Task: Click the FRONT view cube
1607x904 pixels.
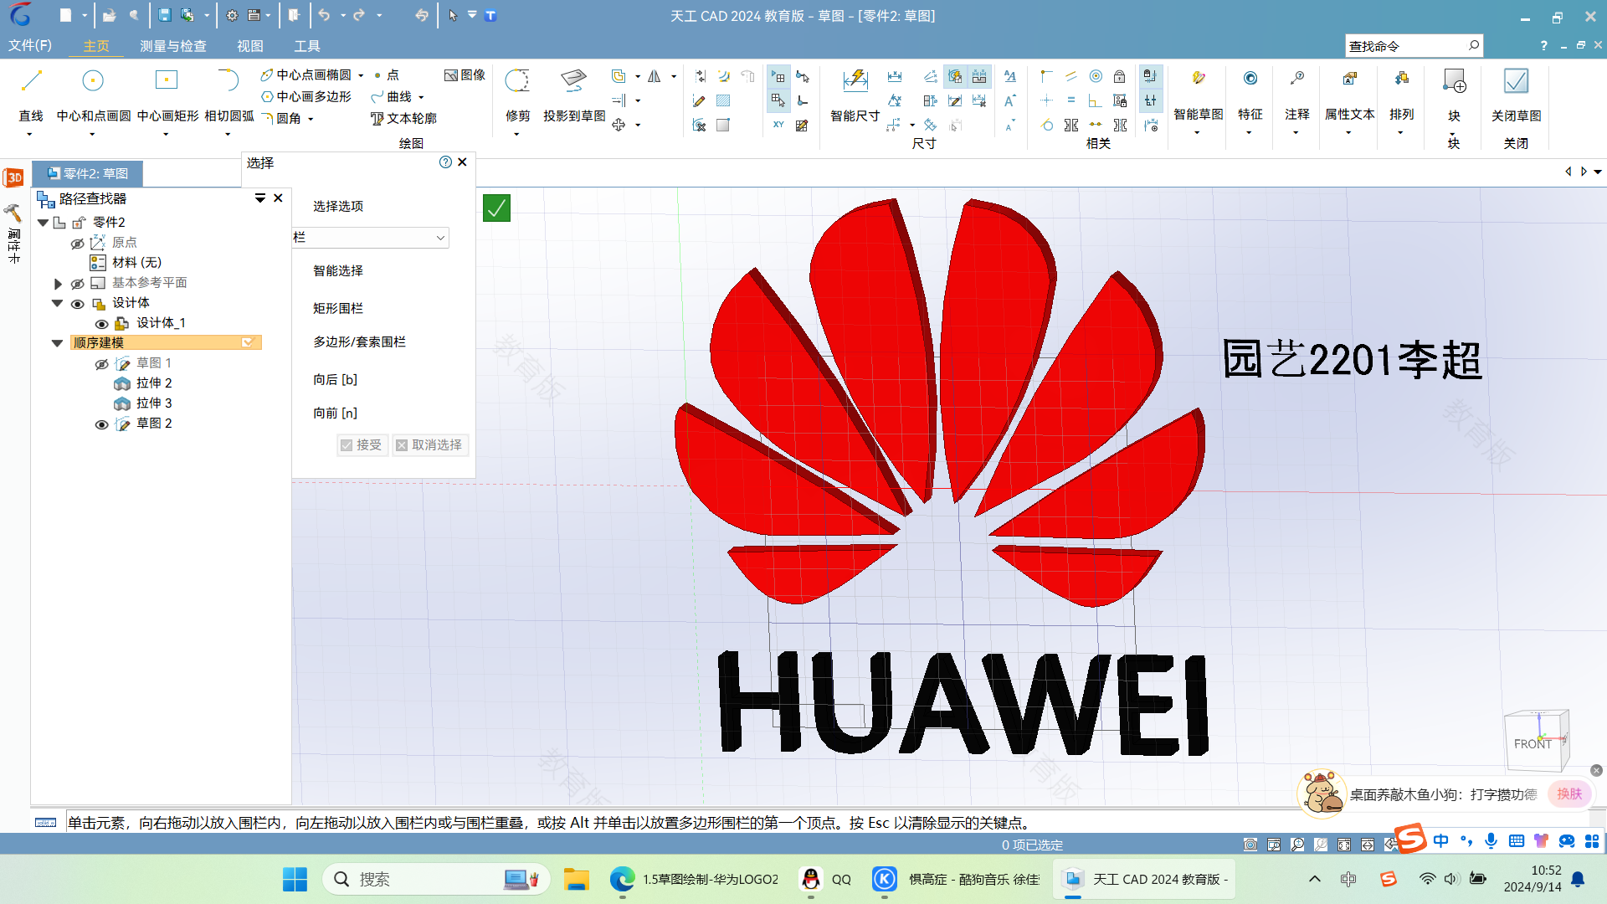Action: (x=1535, y=742)
